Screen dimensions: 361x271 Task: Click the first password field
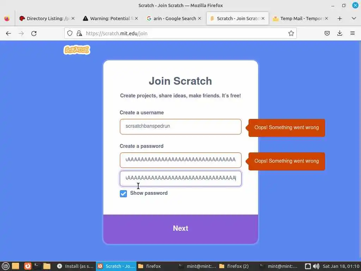point(180,160)
